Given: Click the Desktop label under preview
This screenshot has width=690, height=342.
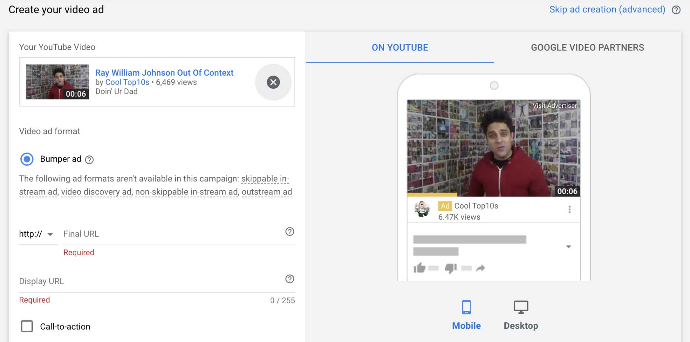Looking at the screenshot, I should [x=521, y=326].
